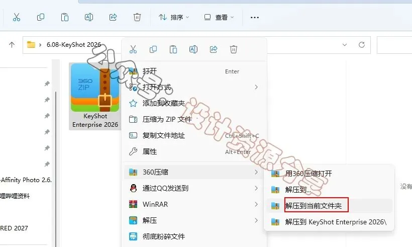
Task: Click Delete icon in the context menu
Action: point(233,49)
